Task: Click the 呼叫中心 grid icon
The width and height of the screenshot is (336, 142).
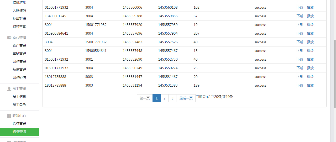Action: (9, 116)
